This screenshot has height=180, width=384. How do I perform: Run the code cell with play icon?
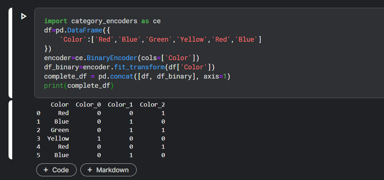pos(24,16)
